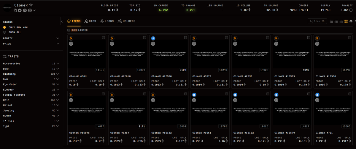Click info icon on CloneX #12816 card

tap(112, 44)
